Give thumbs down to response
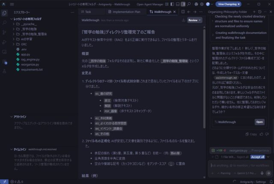274x184 pixels. pyautogui.click(x=267, y=134)
